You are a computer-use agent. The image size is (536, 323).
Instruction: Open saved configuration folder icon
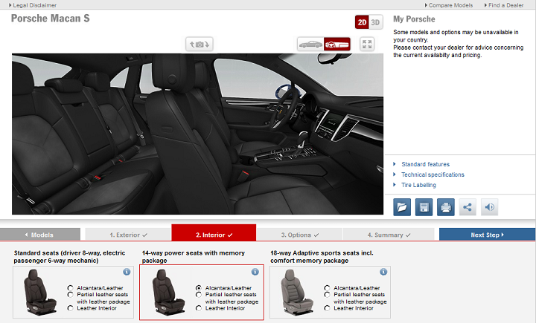pyautogui.click(x=402, y=207)
